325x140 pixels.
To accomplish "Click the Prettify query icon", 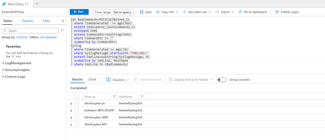I will [277, 12].
